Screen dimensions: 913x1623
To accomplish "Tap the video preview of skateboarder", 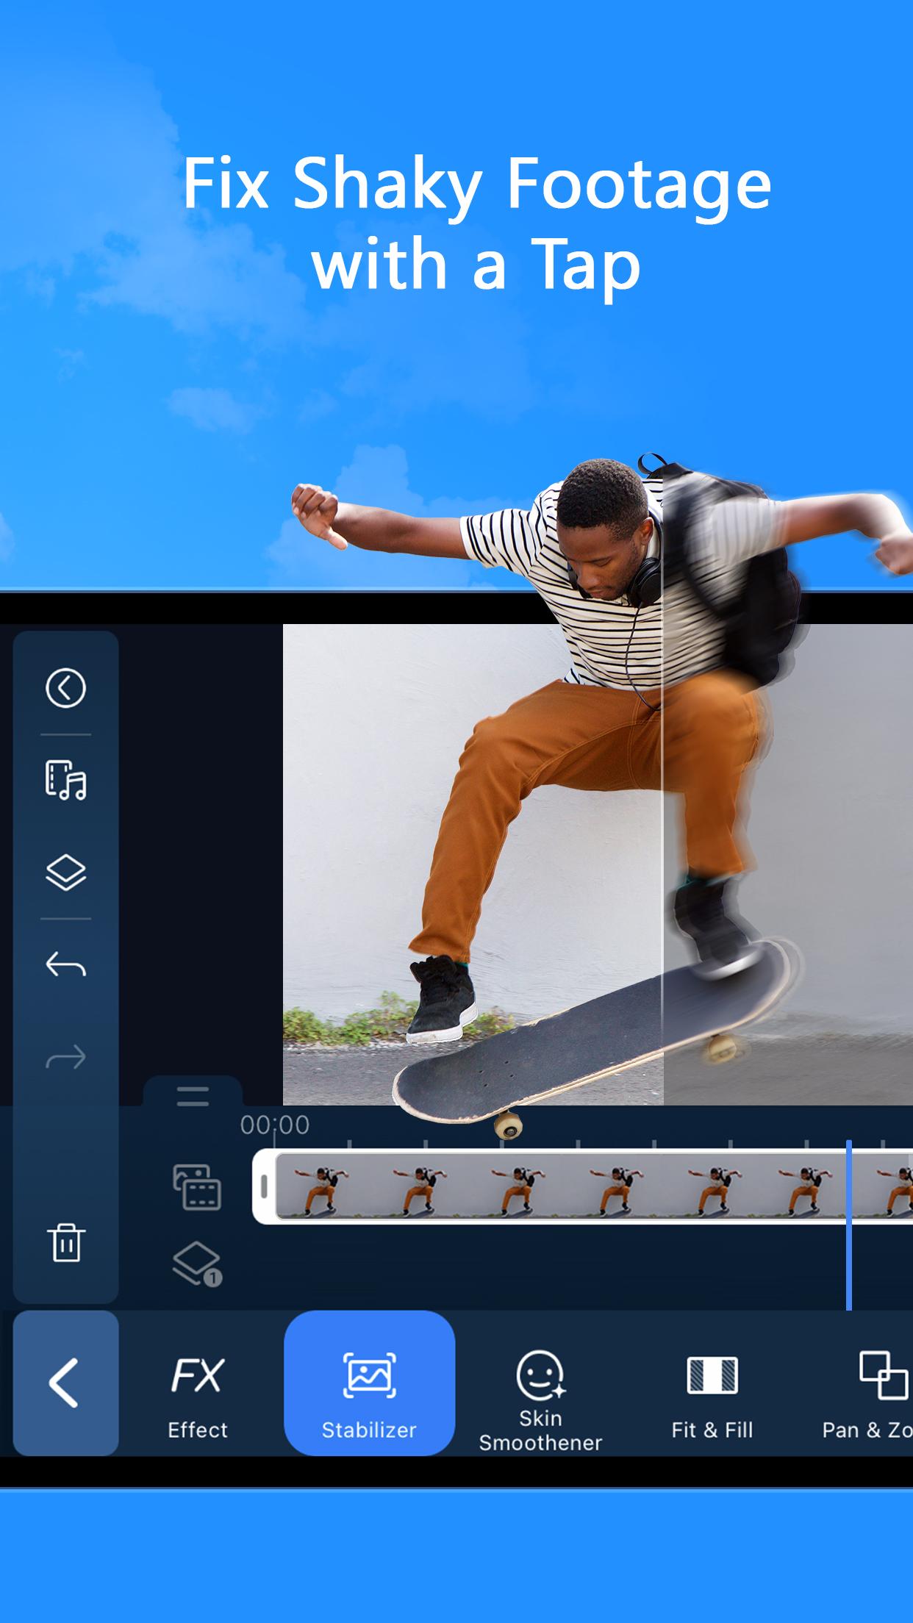I will [598, 864].
